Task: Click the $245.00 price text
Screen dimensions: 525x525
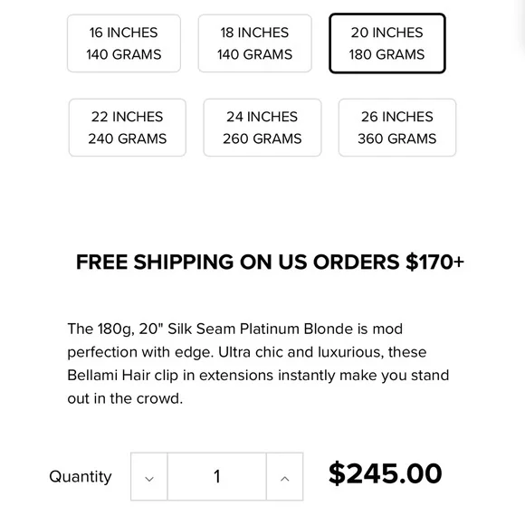Action: click(x=386, y=473)
